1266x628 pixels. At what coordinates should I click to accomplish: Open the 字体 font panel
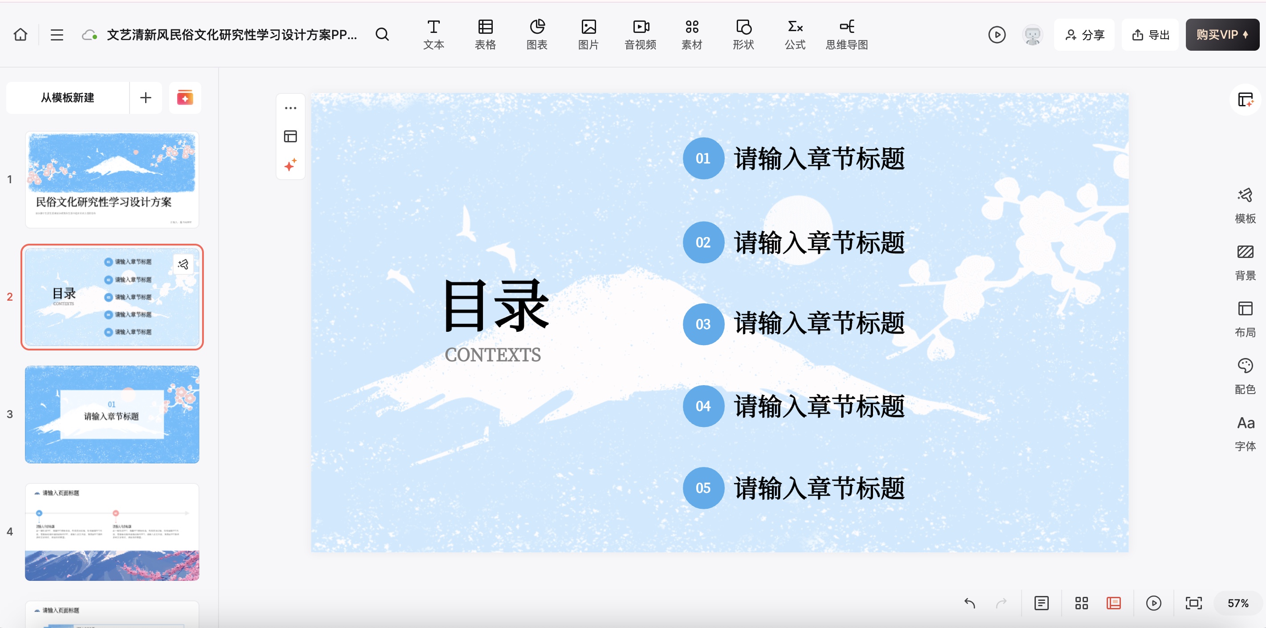[x=1246, y=433]
